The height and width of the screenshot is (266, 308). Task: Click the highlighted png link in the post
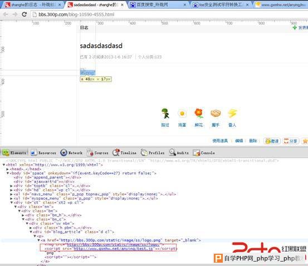point(87,73)
